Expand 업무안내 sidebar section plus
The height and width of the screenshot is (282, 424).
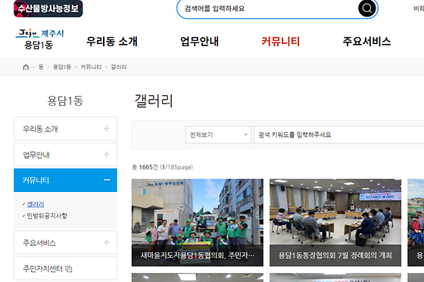[107, 154]
